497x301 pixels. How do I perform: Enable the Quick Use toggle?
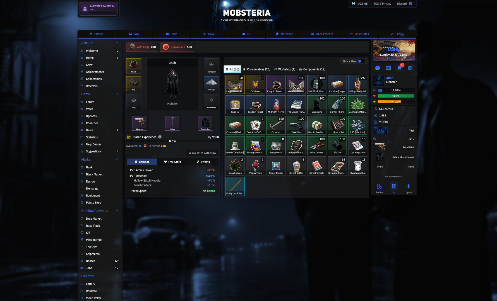(360, 61)
